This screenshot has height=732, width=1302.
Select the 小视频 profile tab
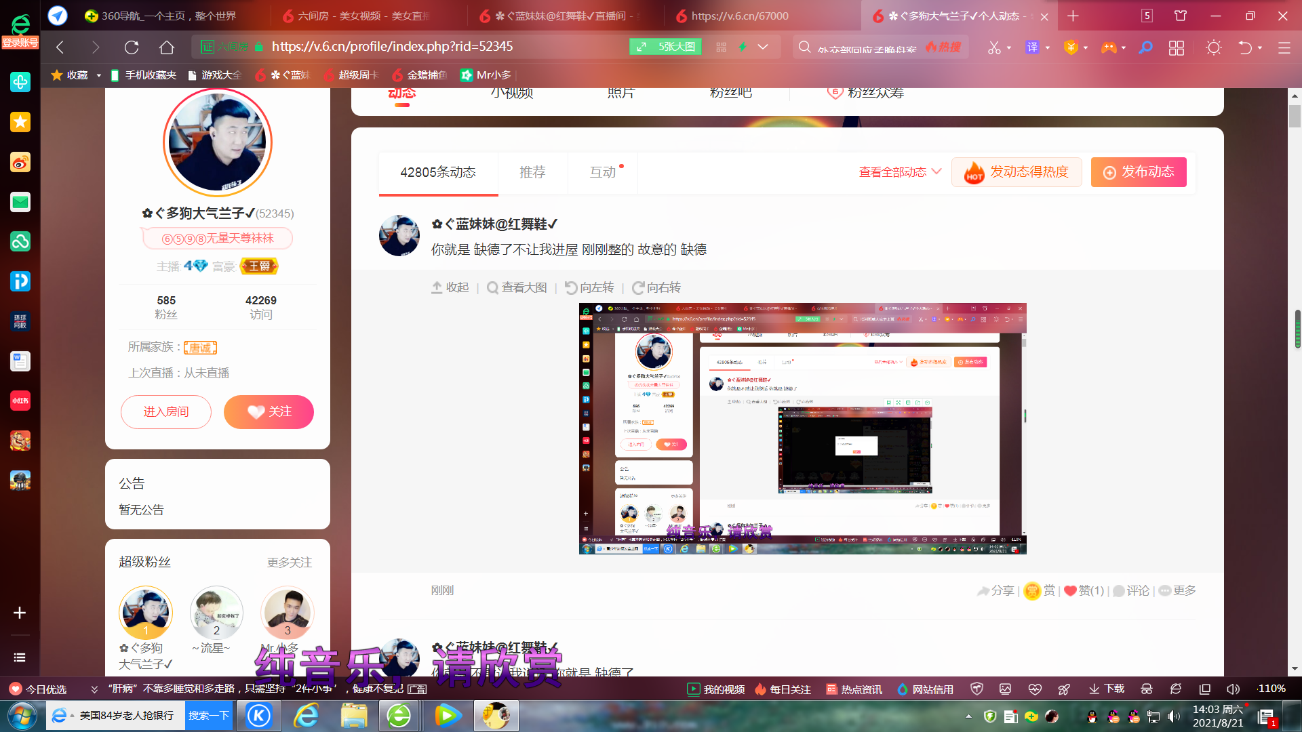click(x=512, y=93)
